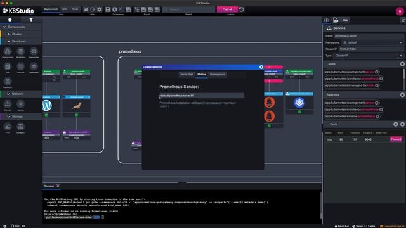Click the K8Studio logo
The image size is (406, 228).
[18, 11]
